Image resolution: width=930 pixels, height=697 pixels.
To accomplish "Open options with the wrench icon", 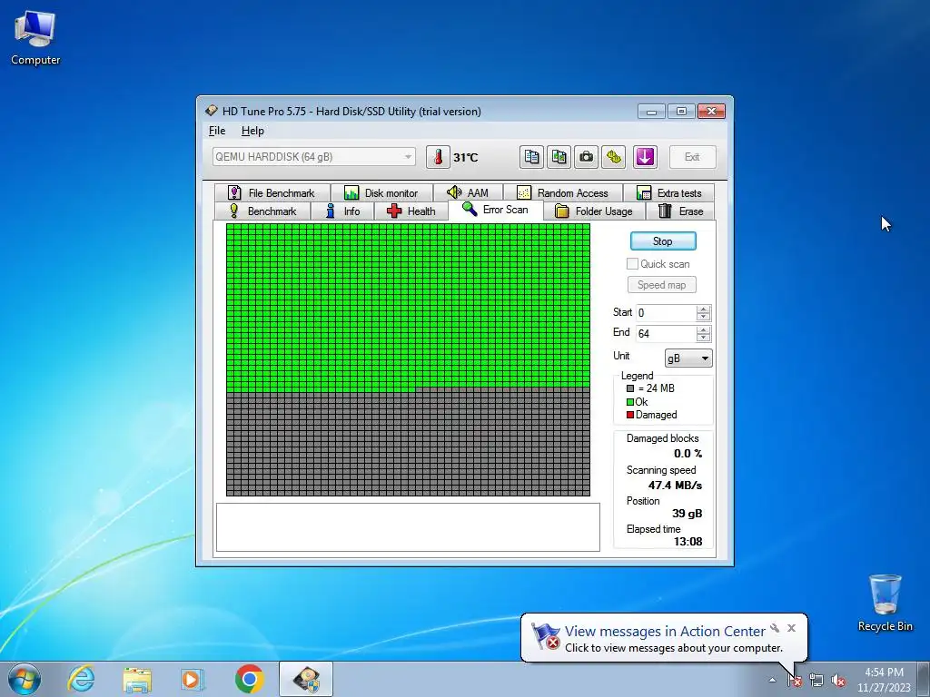I will 614,157.
